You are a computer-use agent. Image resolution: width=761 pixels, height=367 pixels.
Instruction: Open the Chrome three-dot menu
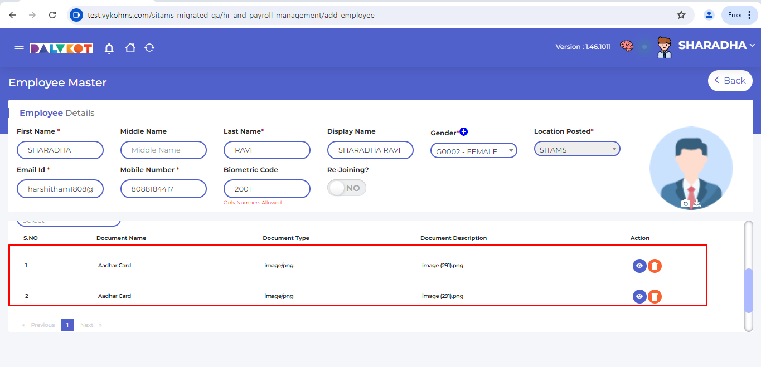(x=749, y=15)
